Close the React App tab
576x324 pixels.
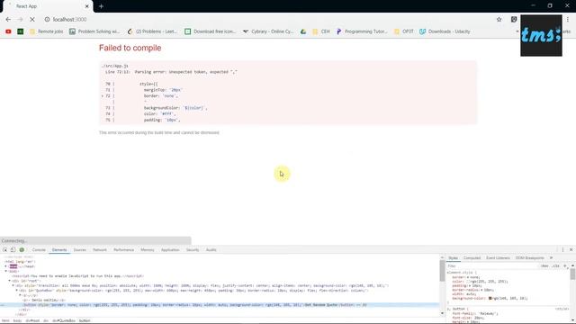click(x=87, y=6)
